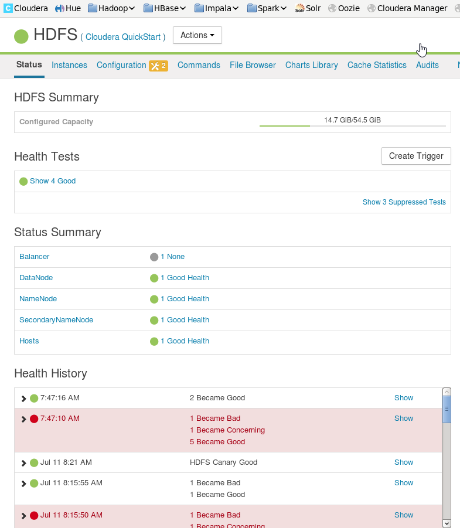The image size is (460, 531).
Task: Click the green Hosts health icon
Action: (154, 341)
